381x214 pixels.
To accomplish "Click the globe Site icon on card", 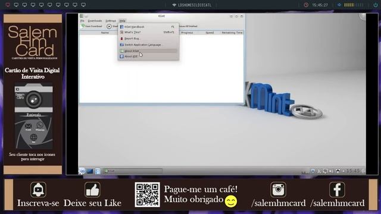I will [x=33, y=137].
